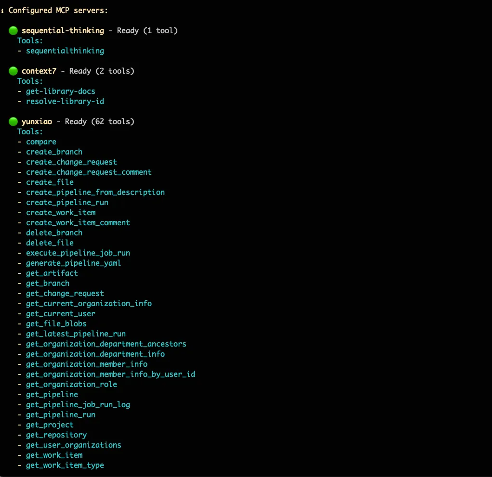Click 'get_organization_member_info_by_user_id' entry
Viewport: 492px width, 477px height.
pos(110,374)
